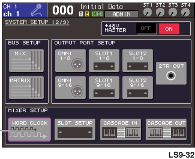Open the MIX bus setup
Image resolution: width=195 pixels, height=159 pixels.
pyautogui.click(x=26, y=61)
